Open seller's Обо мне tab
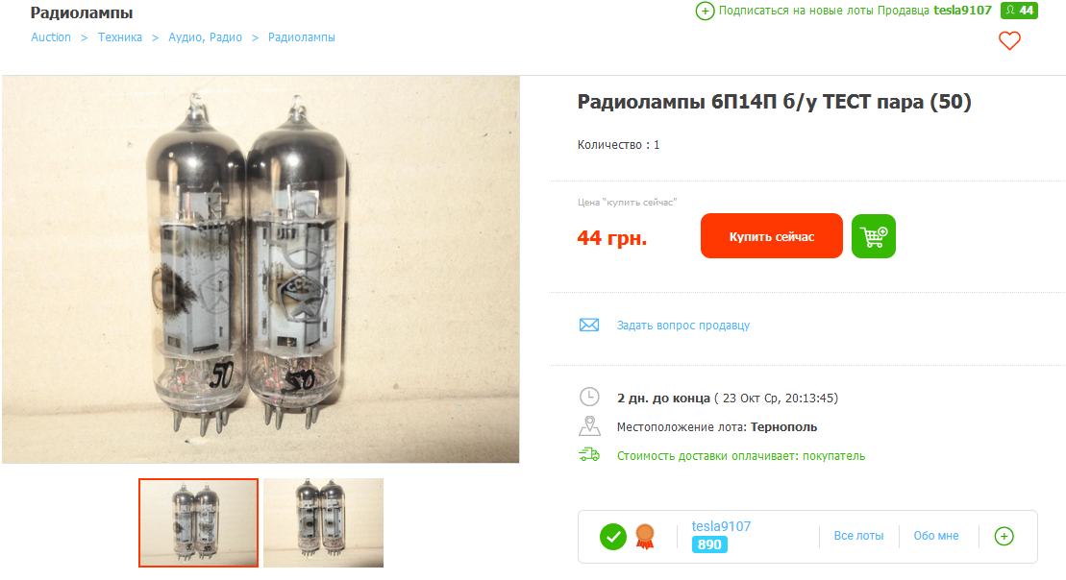This screenshot has height=580, width=1066. (x=936, y=536)
